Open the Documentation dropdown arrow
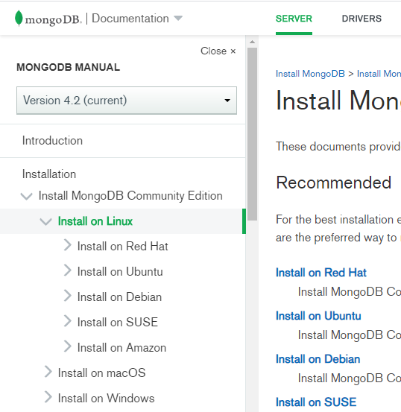 178,18
